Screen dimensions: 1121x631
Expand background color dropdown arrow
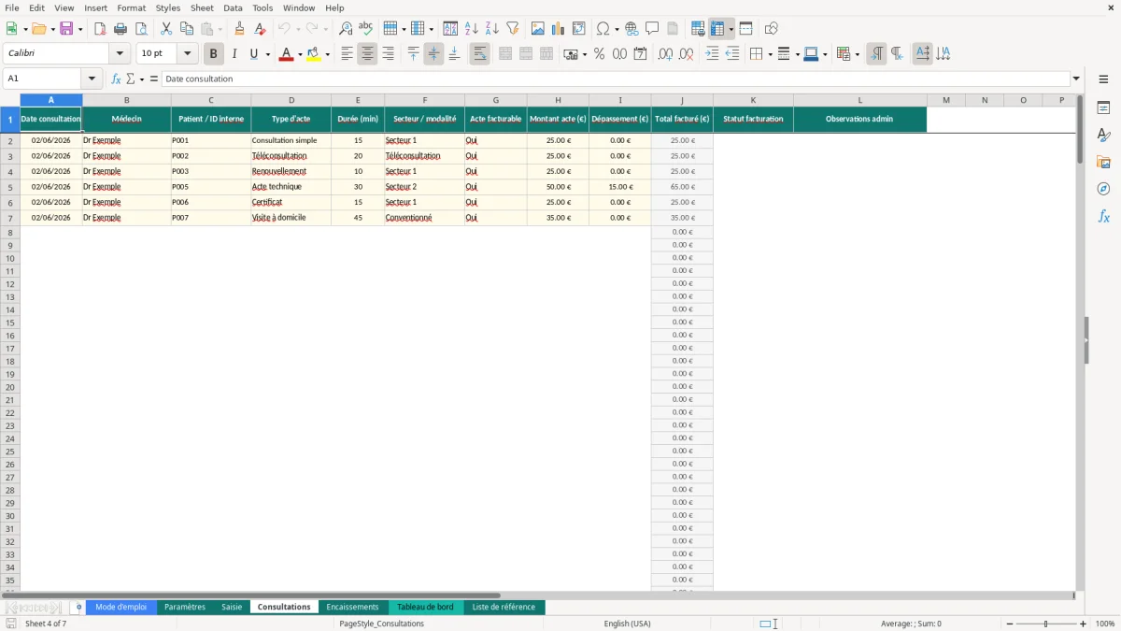coord(327,54)
